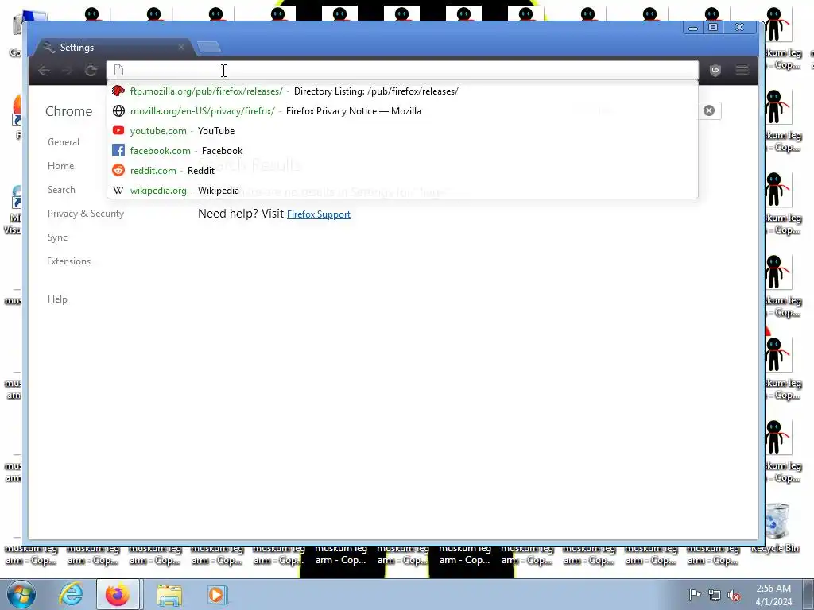Open the uBlock Origin shield extension icon
This screenshot has height=610, width=814.
pos(715,70)
